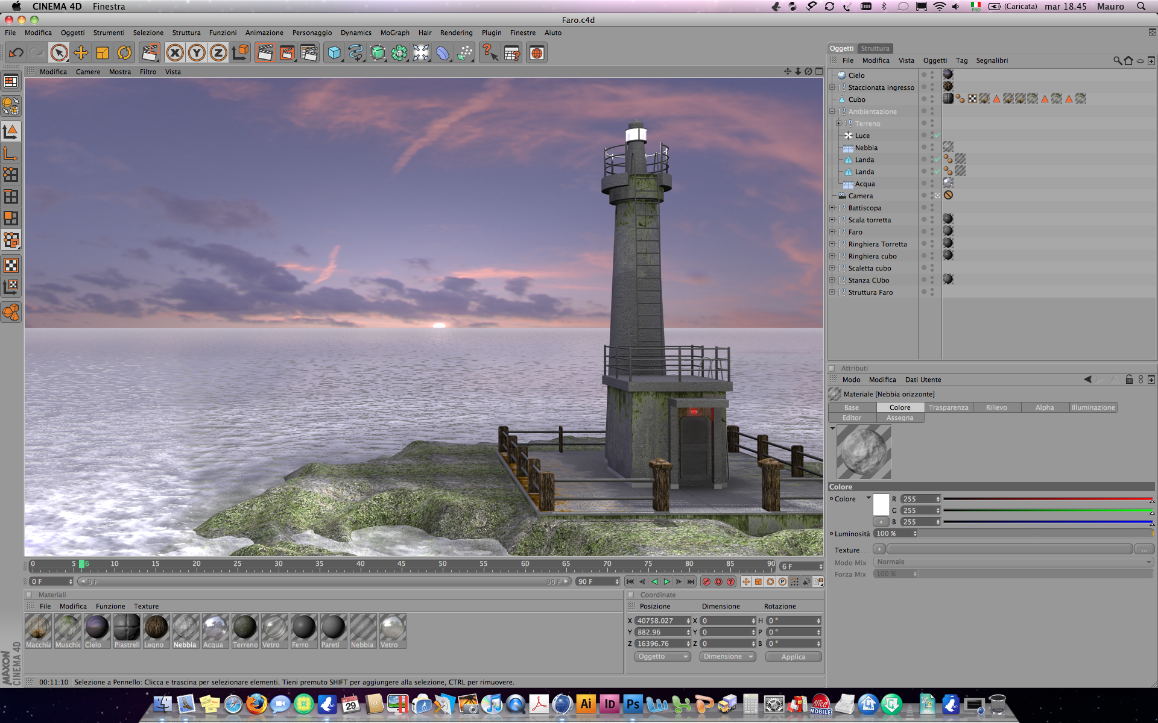This screenshot has width=1158, height=723.
Task: Click the white Colore swatch
Action: coord(881,504)
